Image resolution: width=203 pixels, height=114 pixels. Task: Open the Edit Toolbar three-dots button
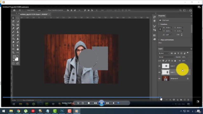18,53
